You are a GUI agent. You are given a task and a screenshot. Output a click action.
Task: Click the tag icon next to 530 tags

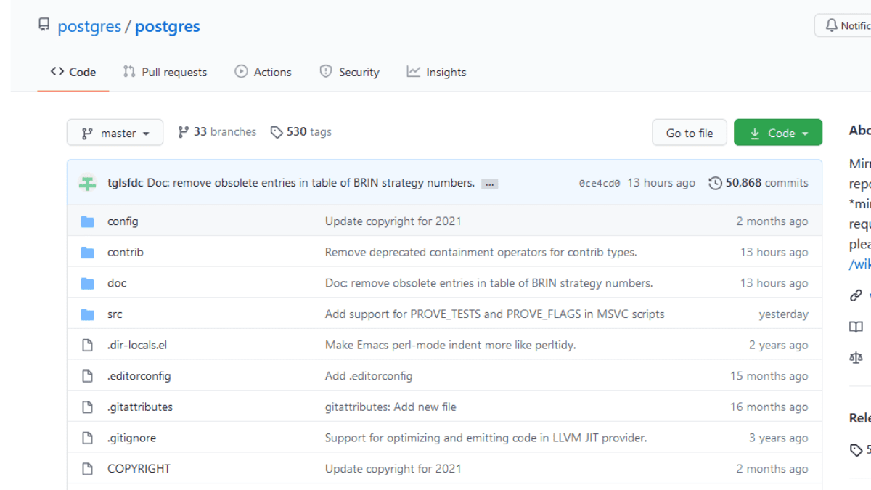pos(277,132)
